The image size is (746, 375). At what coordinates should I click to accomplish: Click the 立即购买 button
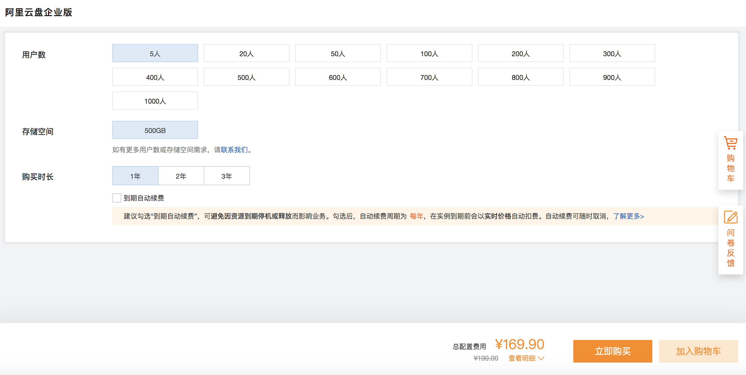point(613,351)
